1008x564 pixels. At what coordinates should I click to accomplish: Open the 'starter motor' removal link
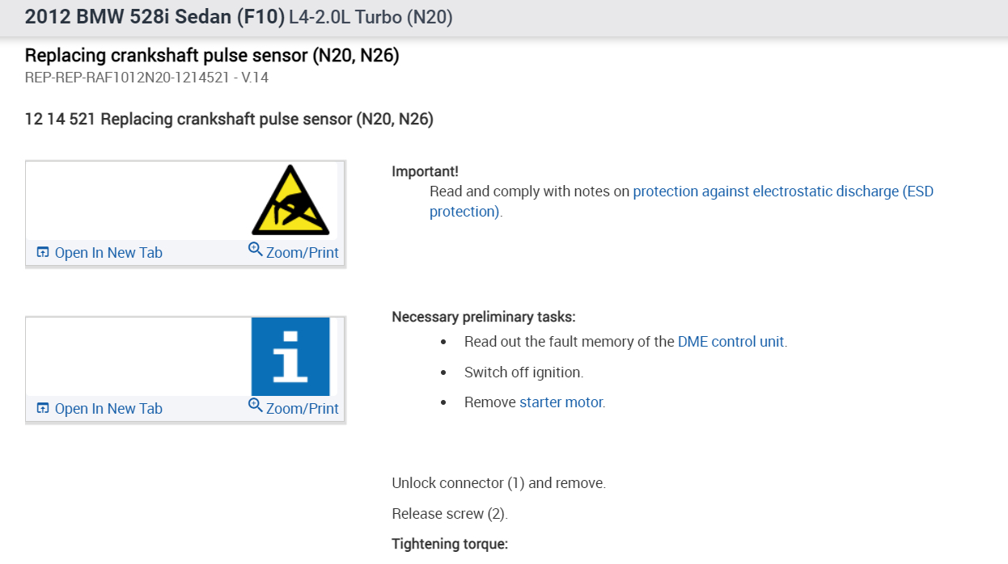pos(561,402)
